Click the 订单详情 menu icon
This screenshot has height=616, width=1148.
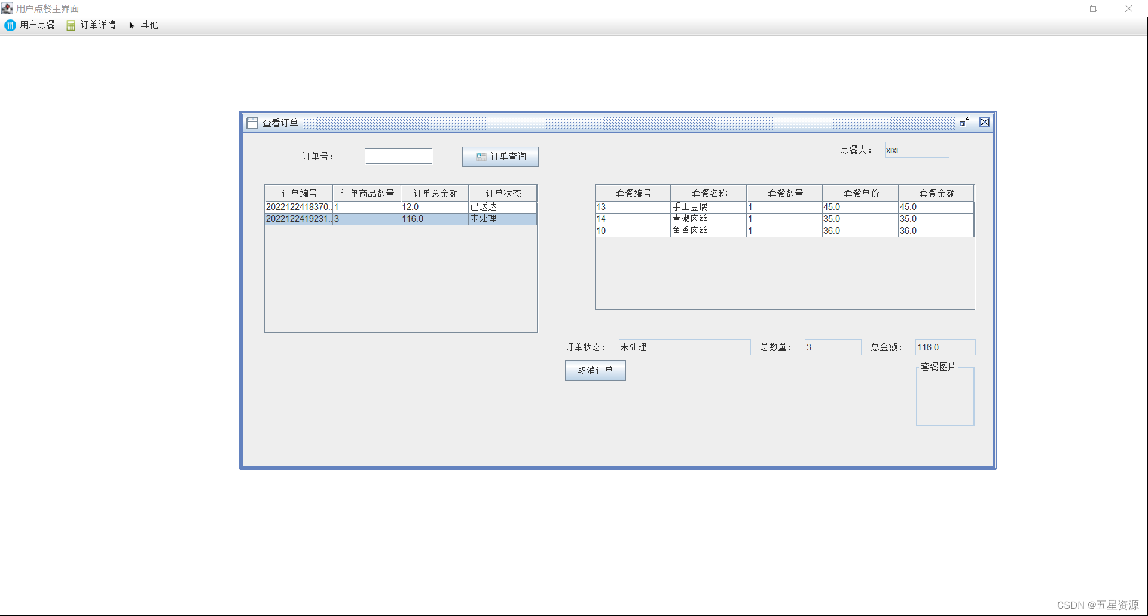pyautogui.click(x=71, y=25)
